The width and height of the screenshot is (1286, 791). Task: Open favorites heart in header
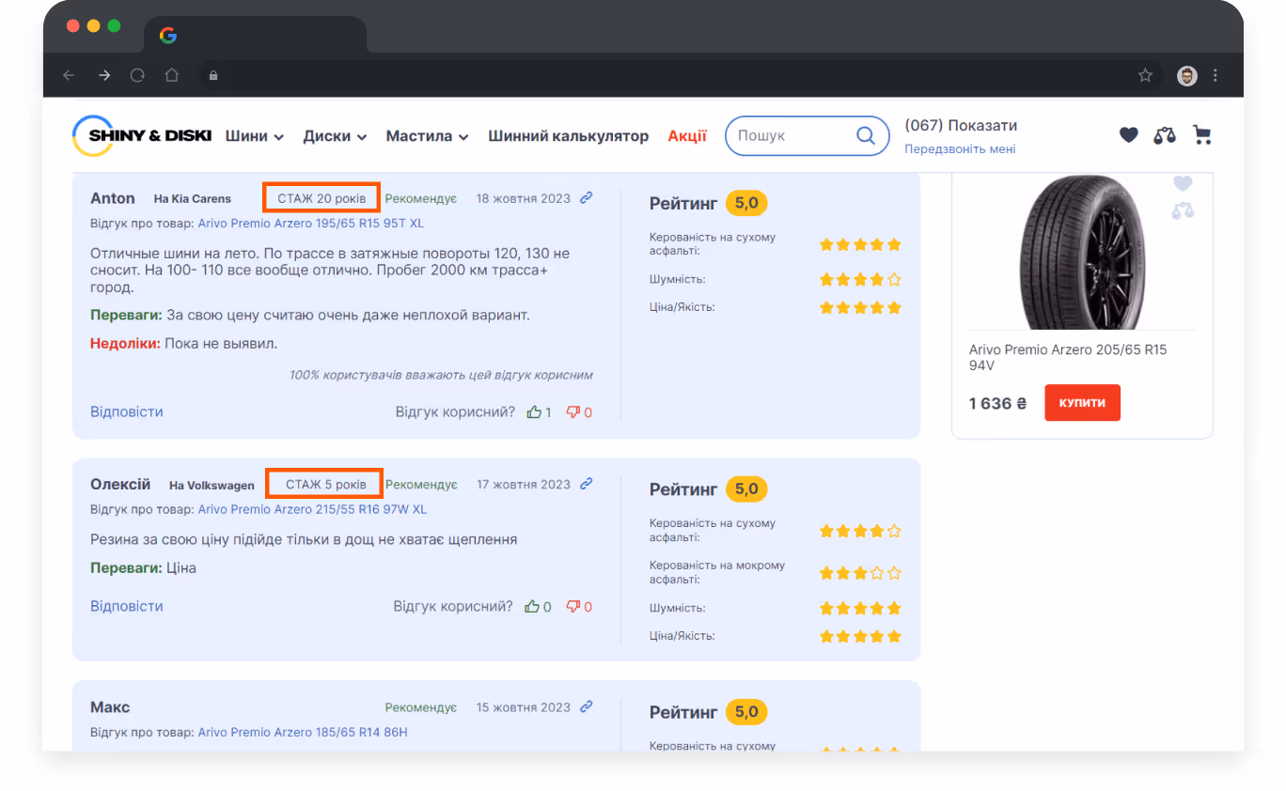coord(1129,135)
